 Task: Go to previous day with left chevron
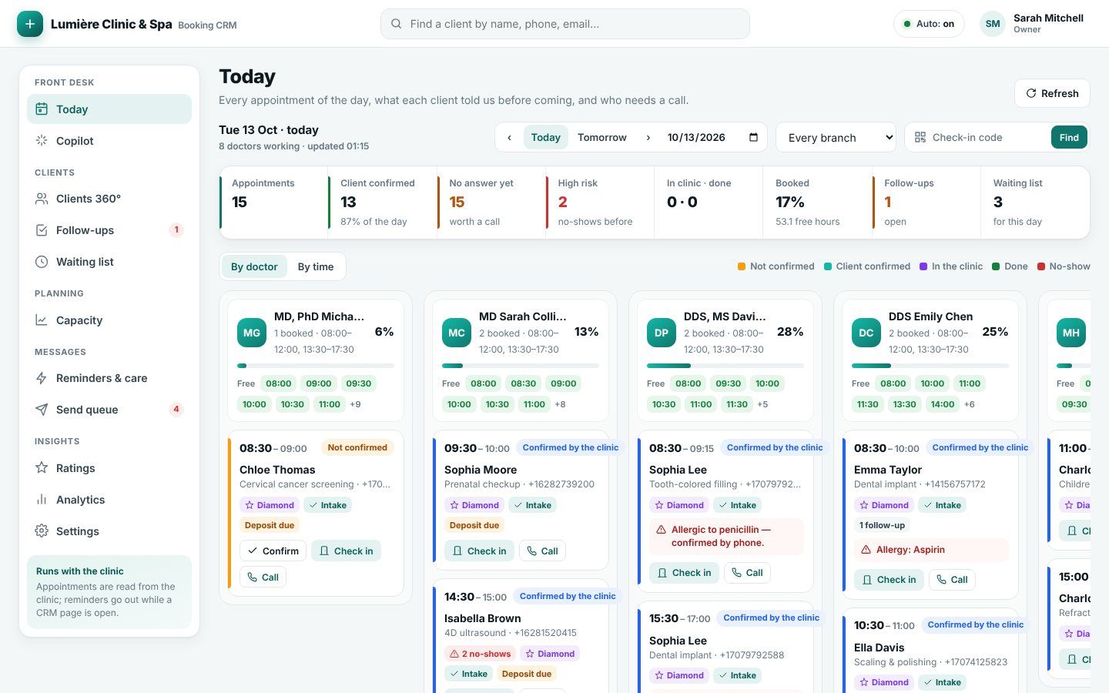point(509,138)
